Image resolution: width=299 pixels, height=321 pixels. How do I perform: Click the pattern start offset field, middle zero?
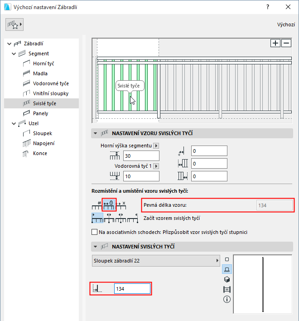(x=209, y=164)
